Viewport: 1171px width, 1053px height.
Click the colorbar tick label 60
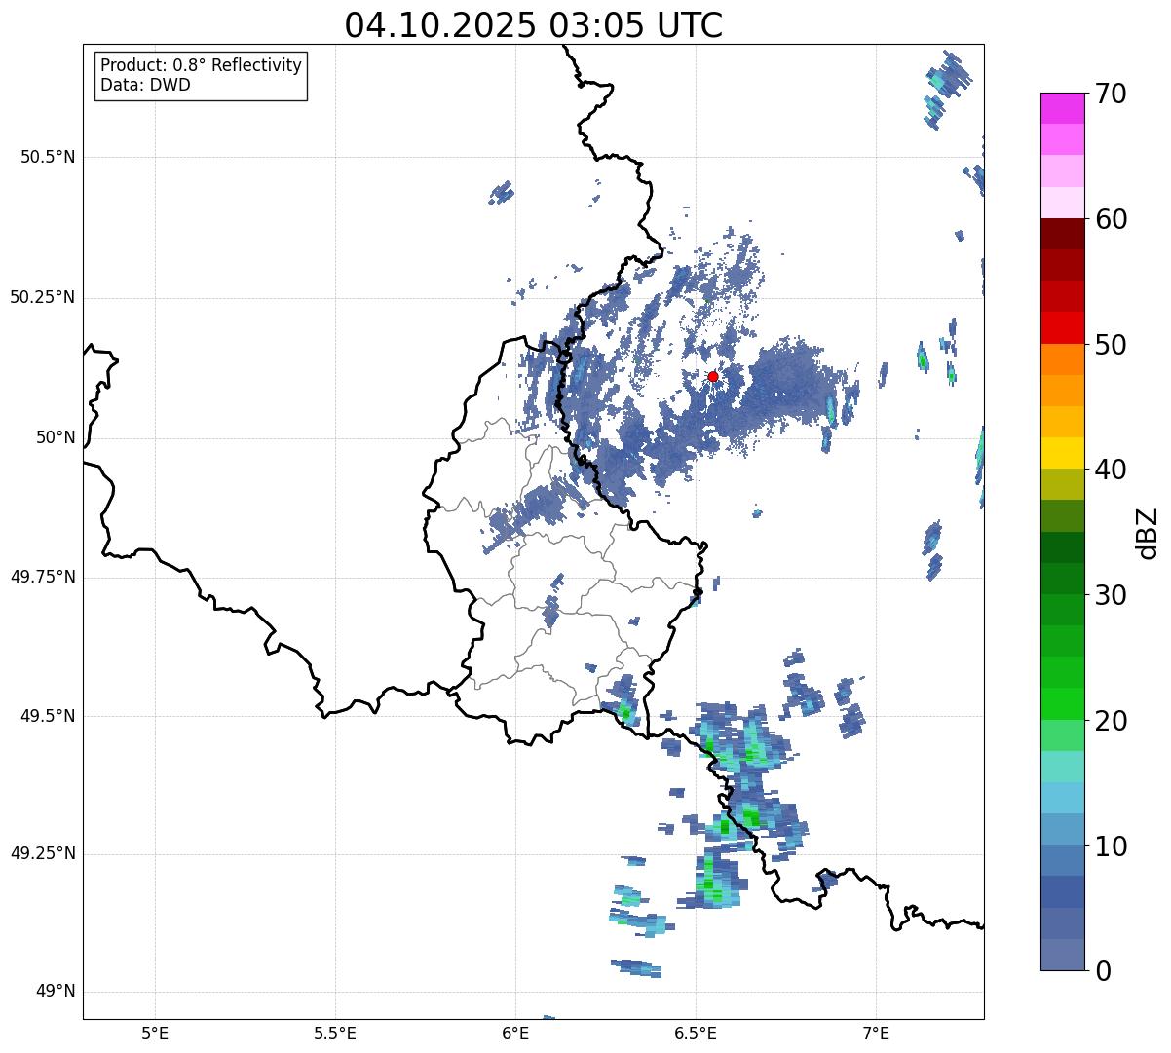coord(1112,219)
